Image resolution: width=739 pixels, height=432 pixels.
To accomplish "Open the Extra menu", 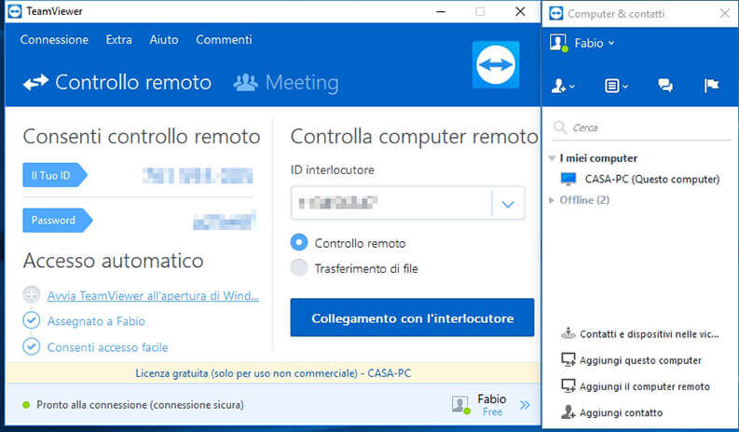I will (x=118, y=40).
